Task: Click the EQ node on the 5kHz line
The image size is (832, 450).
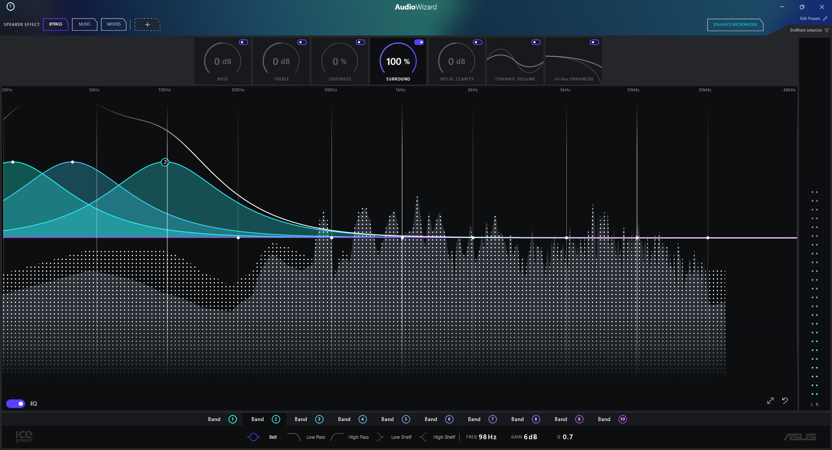Action: (x=566, y=238)
